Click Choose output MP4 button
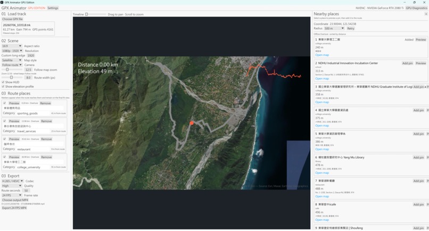This screenshot has height=231, width=429. click(15, 200)
